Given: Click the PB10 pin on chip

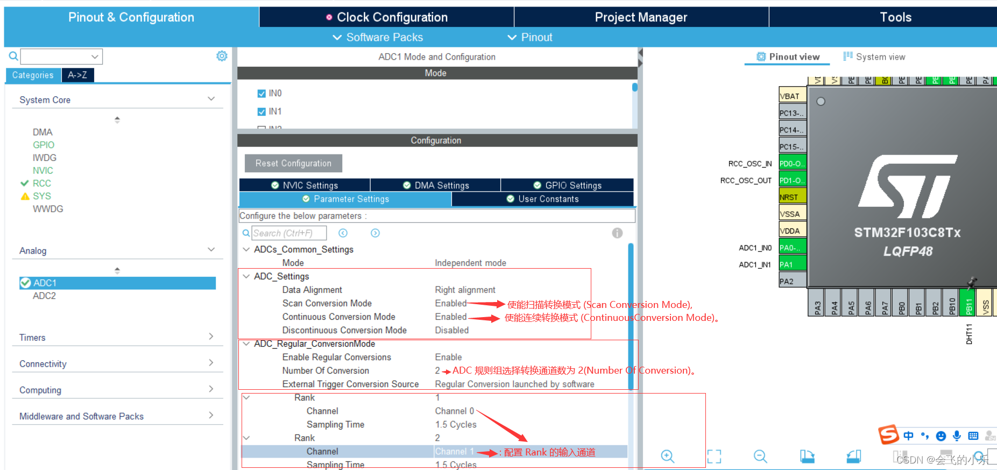Looking at the screenshot, I should click(x=952, y=302).
